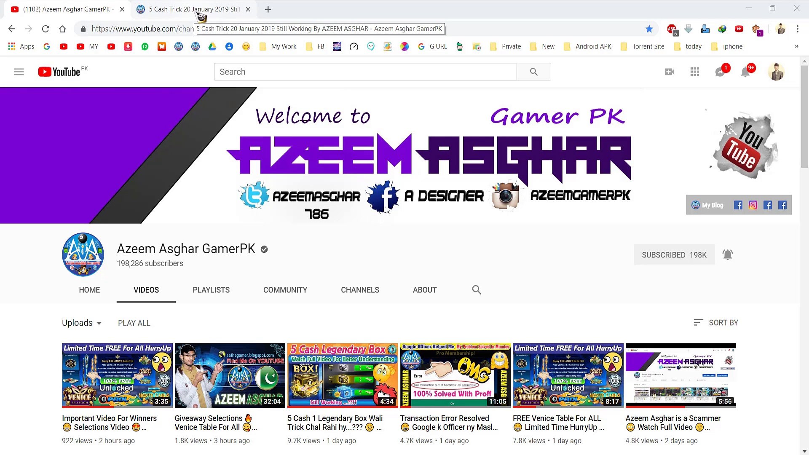Open Giveaway Selections video thumbnail

tap(230, 375)
